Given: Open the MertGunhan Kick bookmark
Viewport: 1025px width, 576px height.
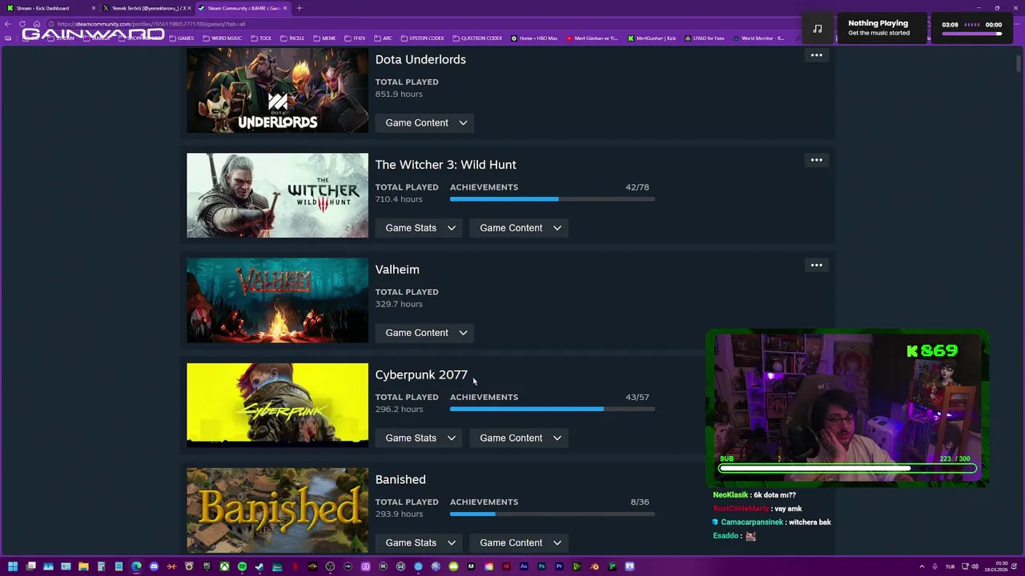Looking at the screenshot, I should (x=653, y=38).
